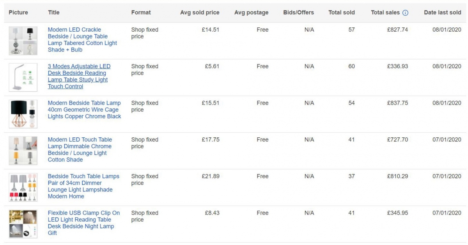This screenshot has width=468, height=245.
Task: Sort by Avg sold price column
Action: click(200, 12)
